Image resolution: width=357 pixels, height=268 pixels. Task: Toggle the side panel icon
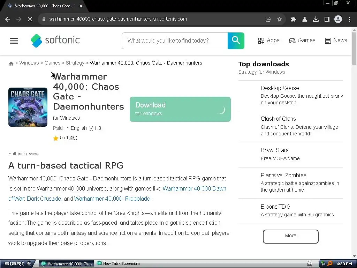pos(327,20)
